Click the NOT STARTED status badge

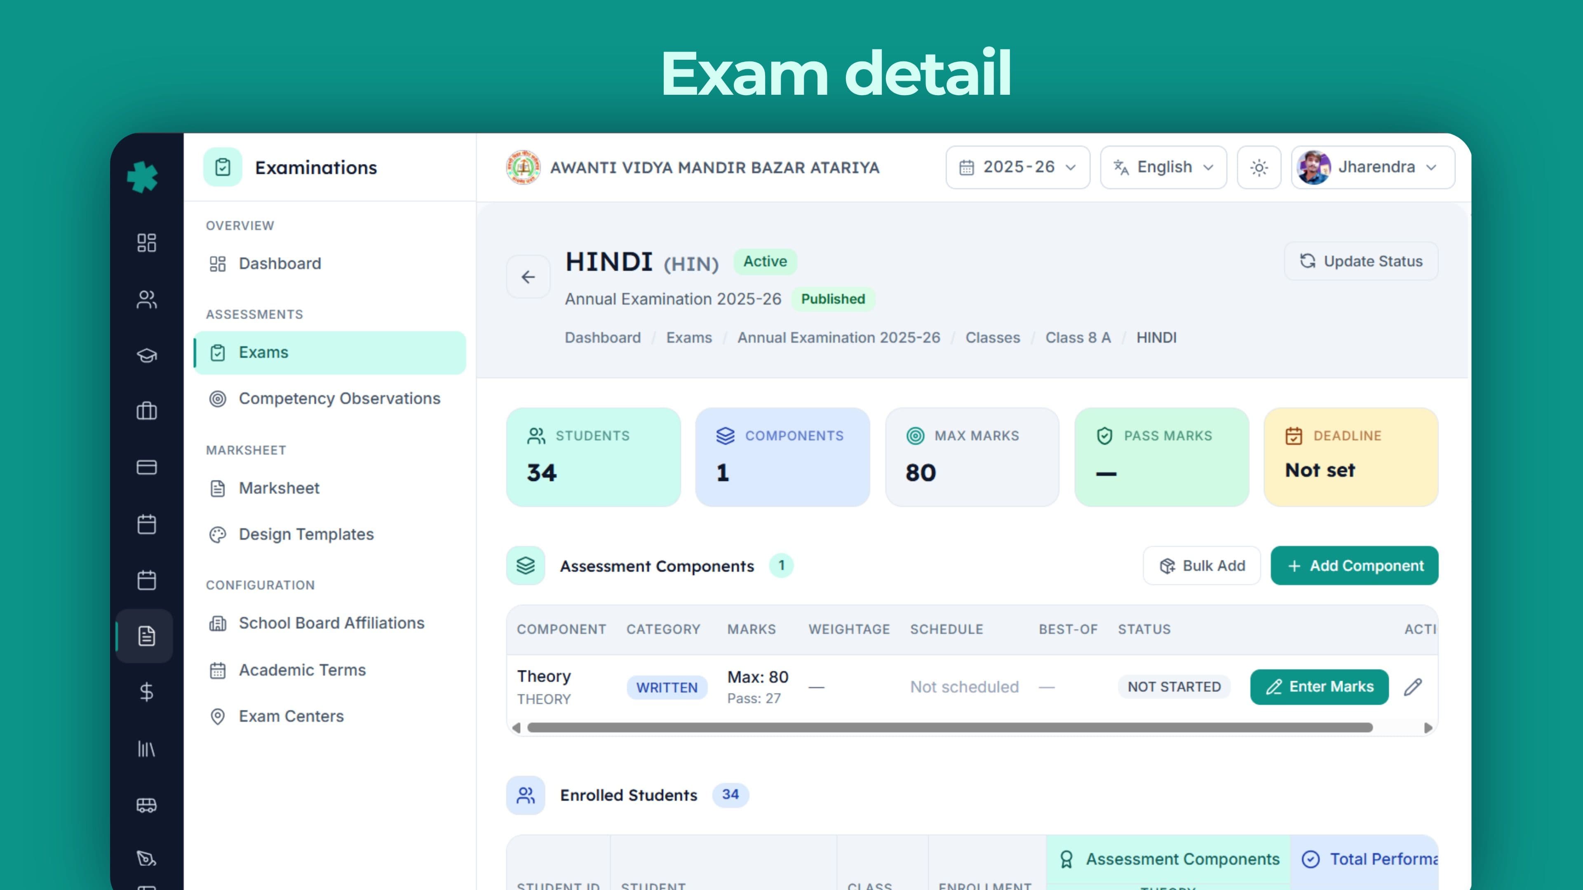point(1174,687)
